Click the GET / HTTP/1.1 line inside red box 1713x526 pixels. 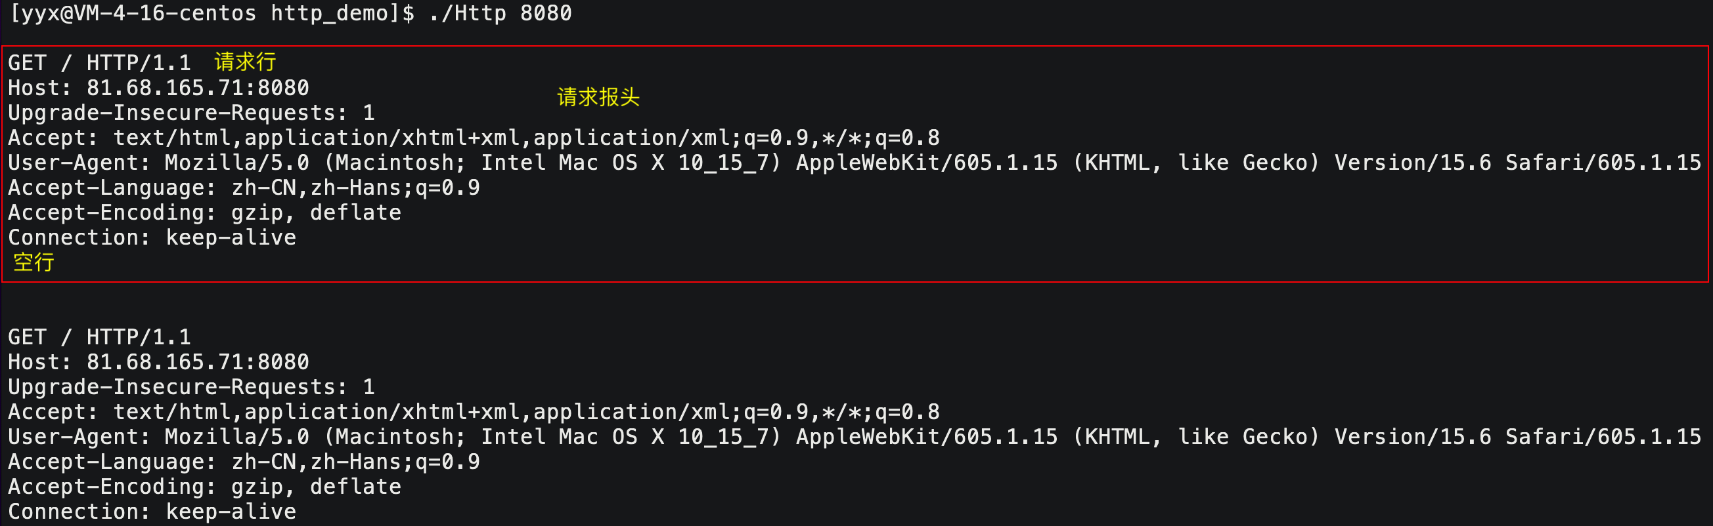click(100, 63)
